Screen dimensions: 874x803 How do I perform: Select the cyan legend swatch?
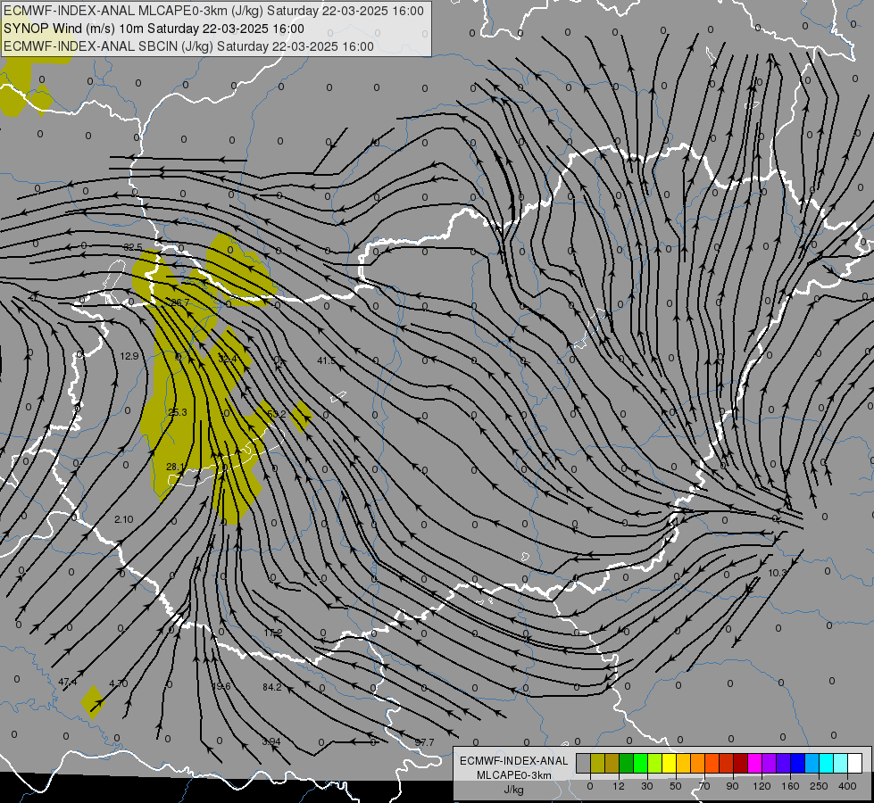point(827,763)
